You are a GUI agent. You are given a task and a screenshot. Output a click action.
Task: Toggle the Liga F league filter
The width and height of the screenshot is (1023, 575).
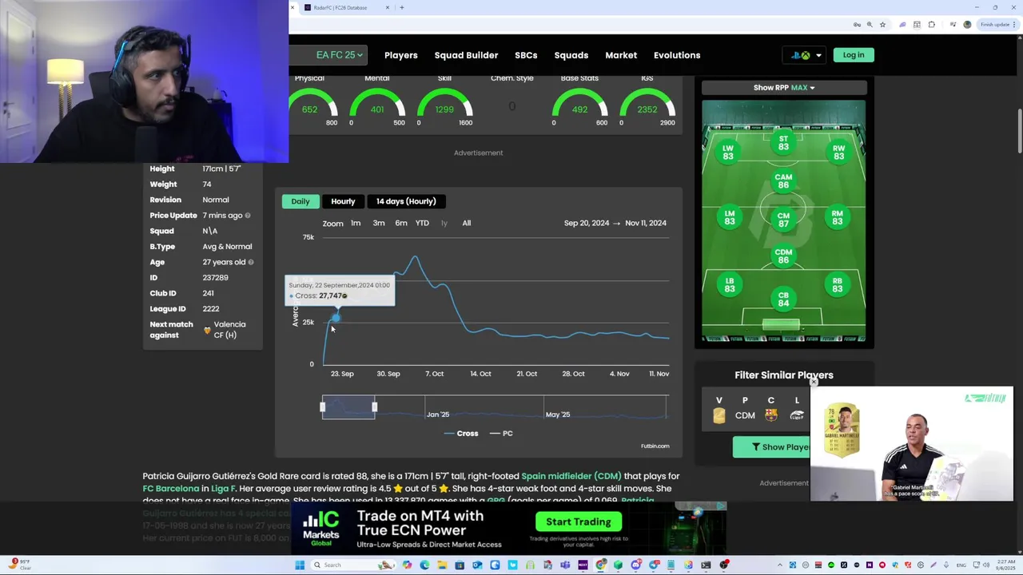(x=797, y=415)
